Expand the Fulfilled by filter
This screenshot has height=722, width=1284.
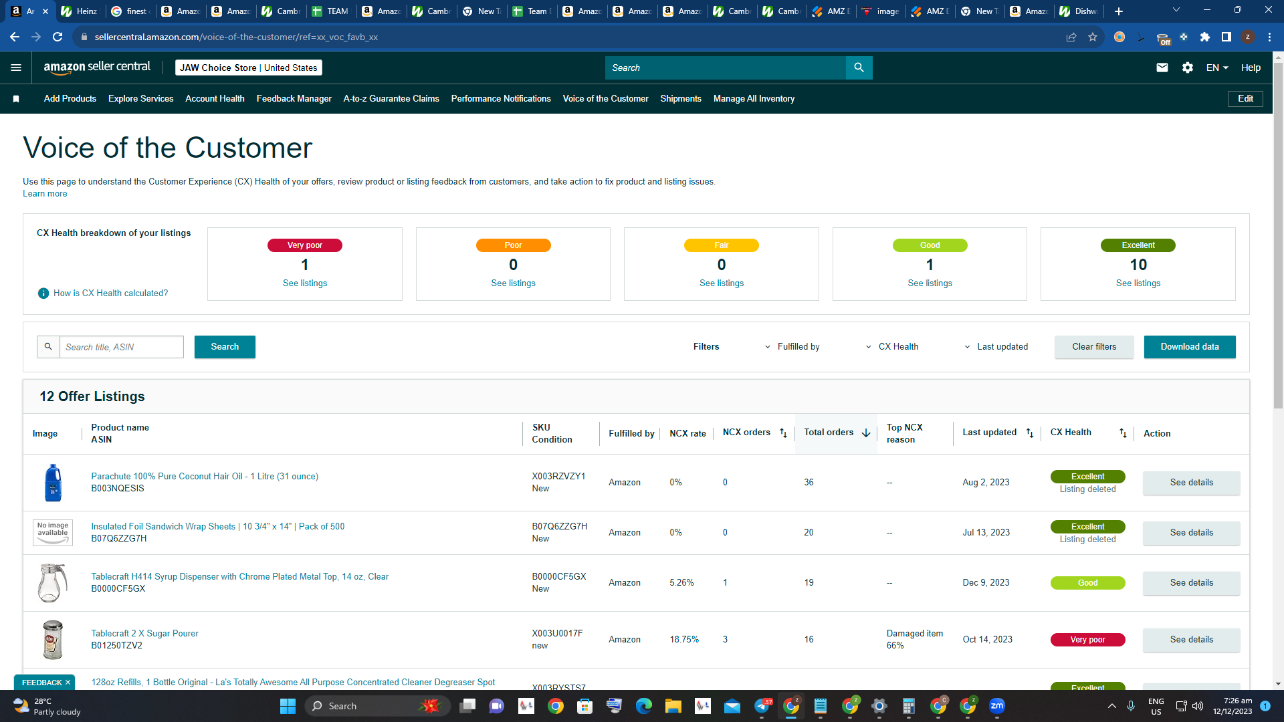792,347
